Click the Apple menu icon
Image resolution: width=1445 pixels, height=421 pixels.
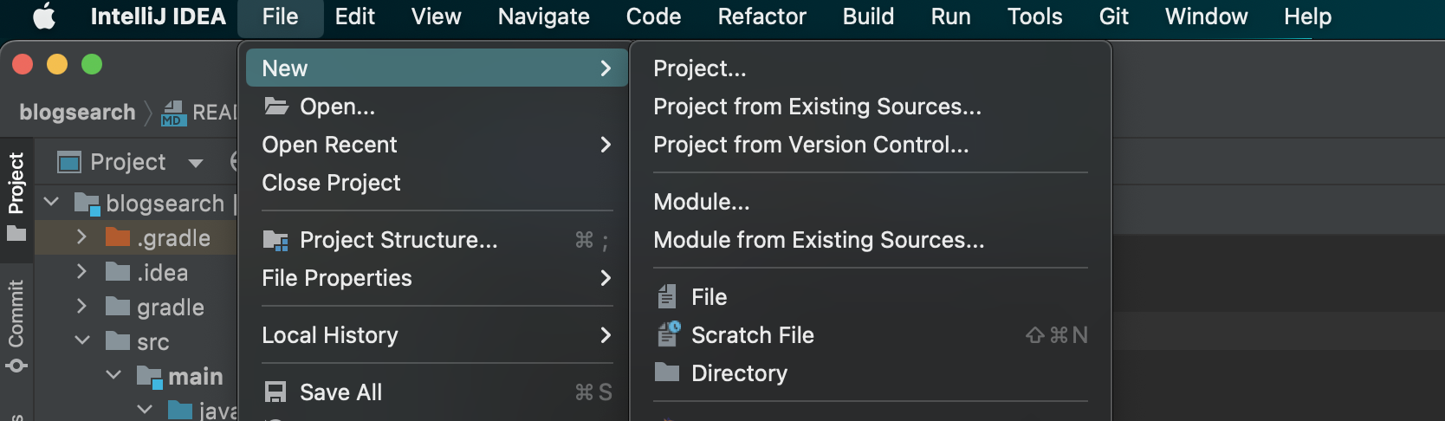click(x=43, y=16)
